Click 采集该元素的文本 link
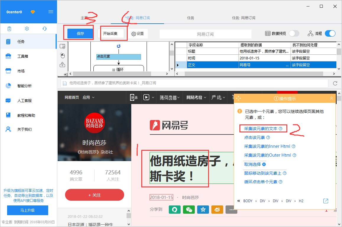This screenshot has width=342, height=227. click(261, 129)
